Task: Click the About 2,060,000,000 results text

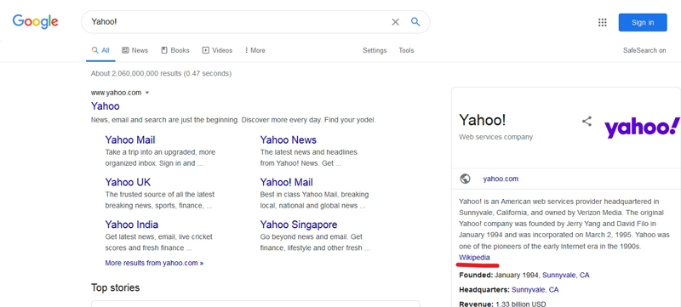Action: click(x=161, y=74)
